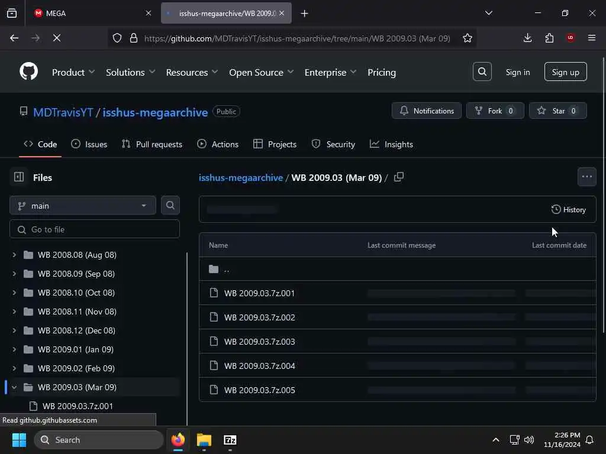Expand the Product navigation menu

[x=73, y=72]
